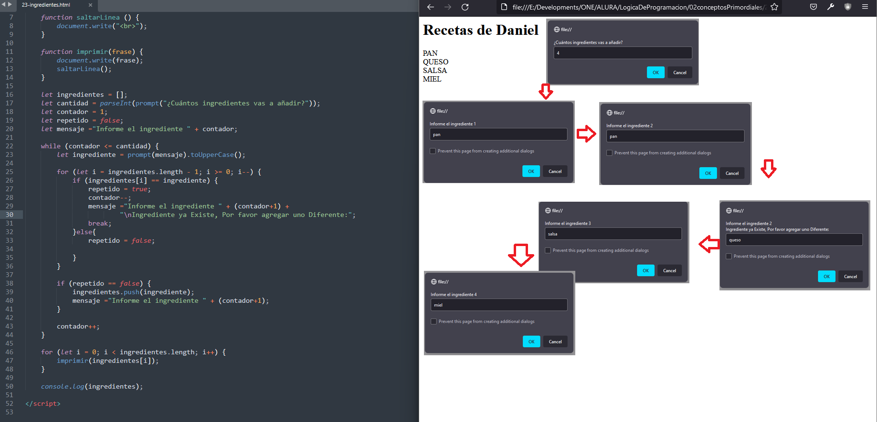Close the 23-ingredientes.html tab

click(90, 5)
